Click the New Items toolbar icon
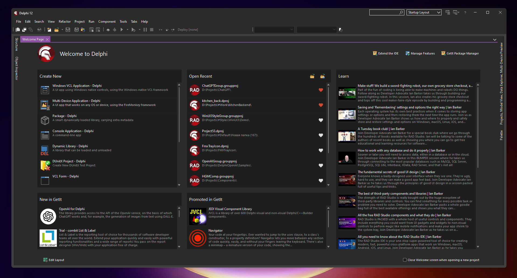Screen dimensions: 517x278 click(x=49, y=30)
